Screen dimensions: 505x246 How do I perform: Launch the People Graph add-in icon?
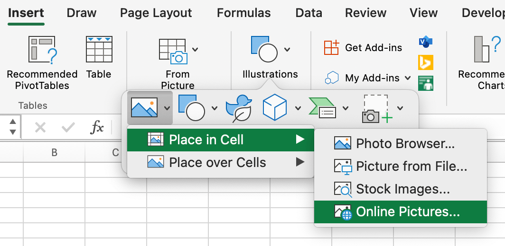(425, 83)
